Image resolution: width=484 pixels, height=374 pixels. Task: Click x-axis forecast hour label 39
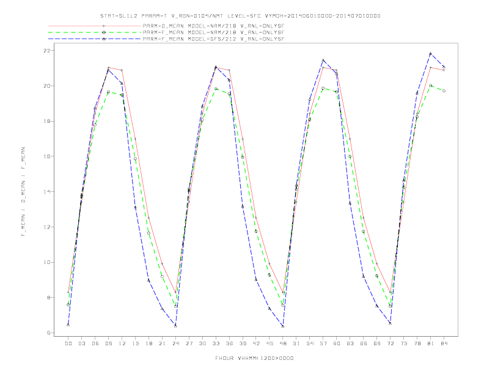pos(243,343)
